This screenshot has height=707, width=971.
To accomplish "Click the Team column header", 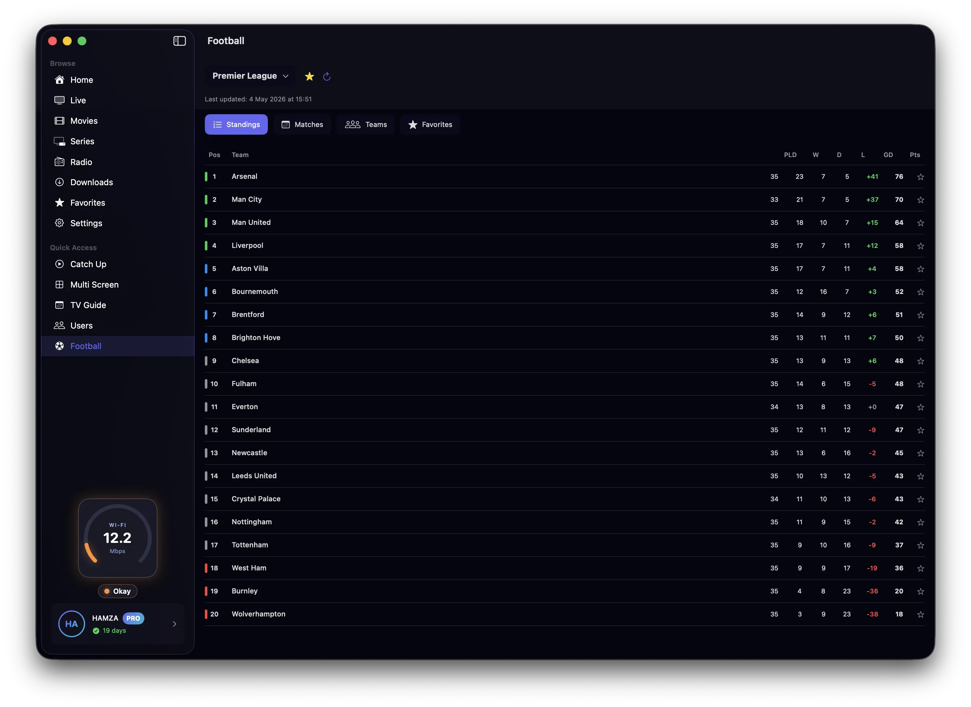I will [x=240, y=155].
